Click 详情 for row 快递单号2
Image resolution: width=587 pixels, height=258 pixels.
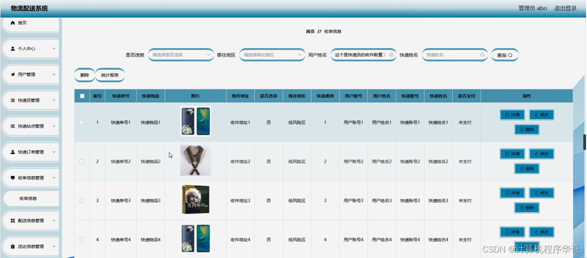pyautogui.click(x=512, y=154)
